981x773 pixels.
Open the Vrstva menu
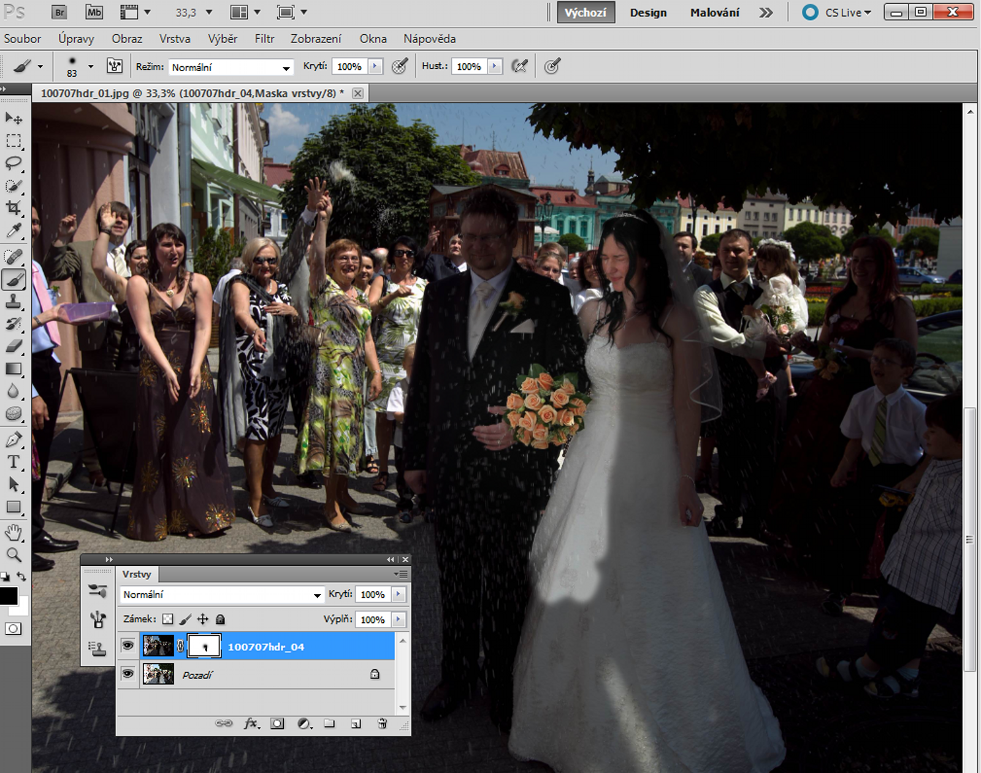tap(175, 39)
